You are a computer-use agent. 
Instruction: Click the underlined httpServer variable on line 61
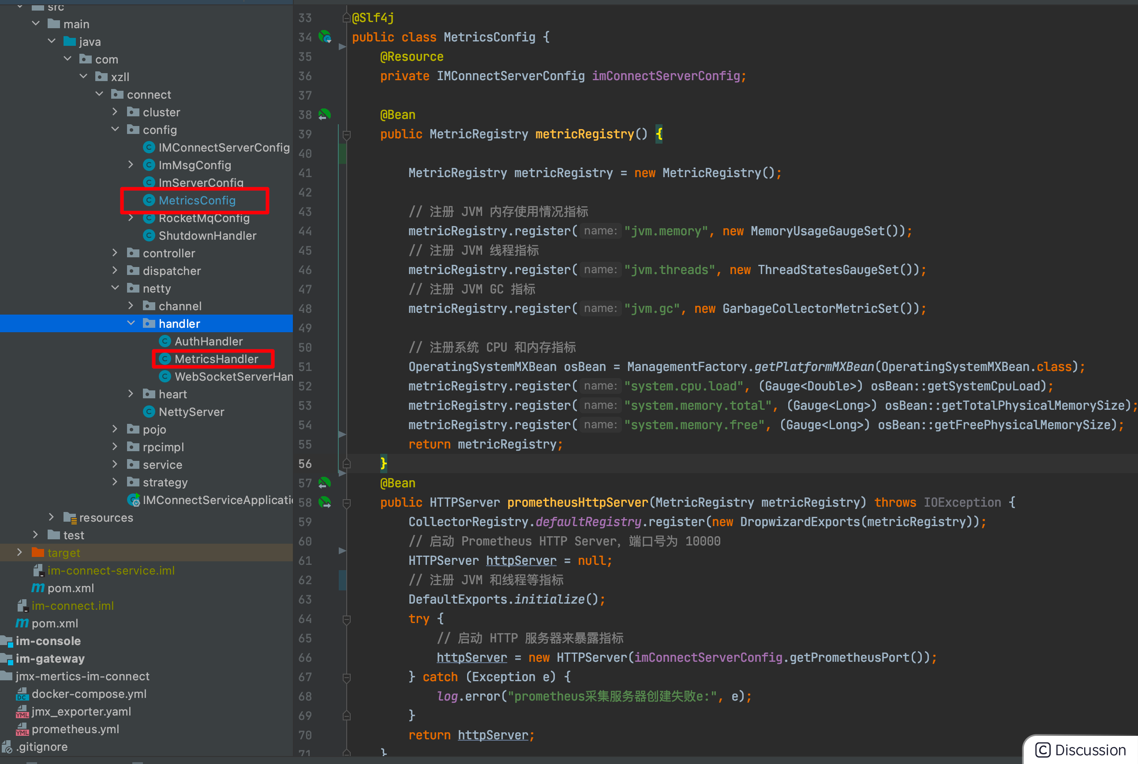click(x=521, y=561)
